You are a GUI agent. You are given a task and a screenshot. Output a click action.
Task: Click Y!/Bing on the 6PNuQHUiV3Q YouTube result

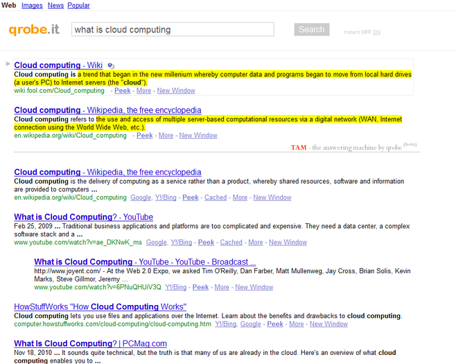tap(176, 287)
